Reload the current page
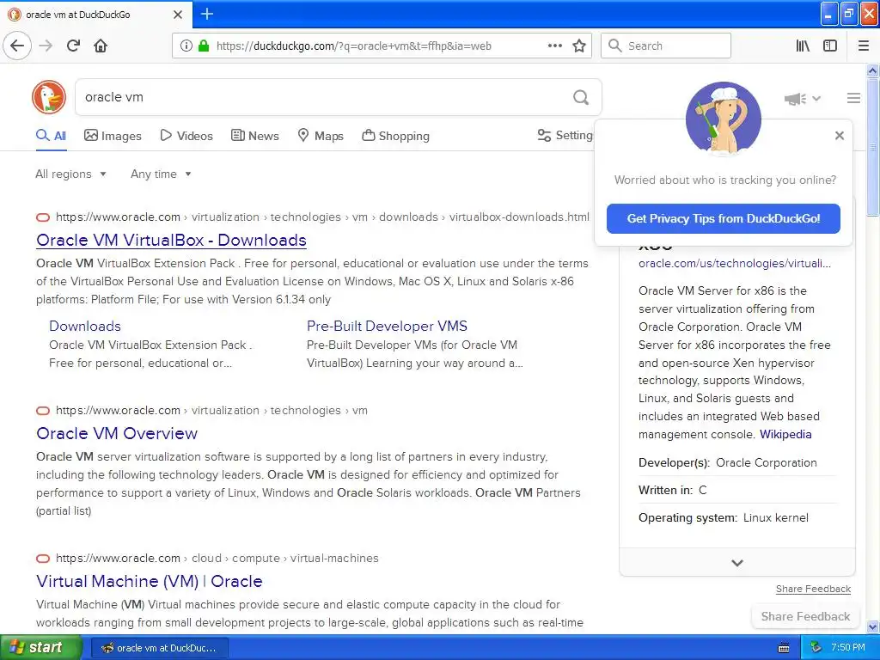 click(x=73, y=46)
